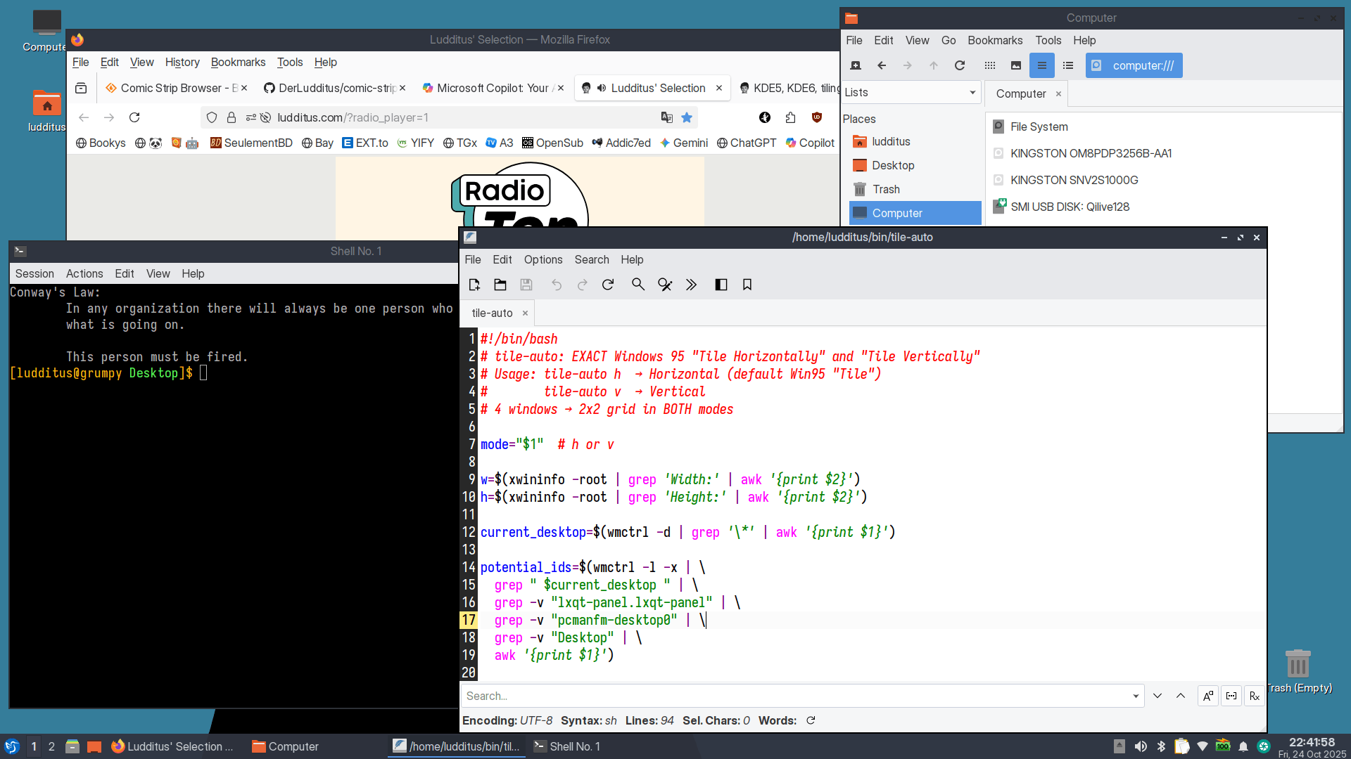This screenshot has width=1351, height=759.
Task: Create a new document in text editor
Action: (474, 285)
